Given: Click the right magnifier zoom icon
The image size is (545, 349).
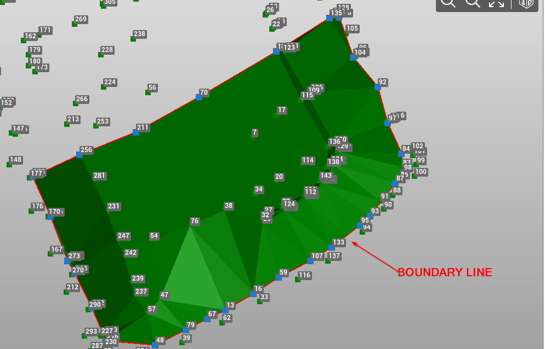Looking at the screenshot, I should (472, 3).
